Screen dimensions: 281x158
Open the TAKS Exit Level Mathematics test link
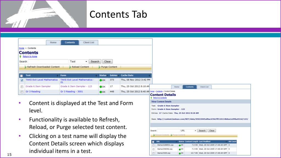(42, 80)
